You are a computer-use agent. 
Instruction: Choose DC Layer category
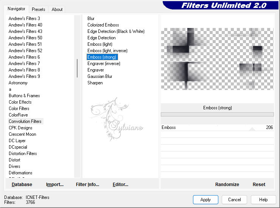pyautogui.click(x=17, y=141)
